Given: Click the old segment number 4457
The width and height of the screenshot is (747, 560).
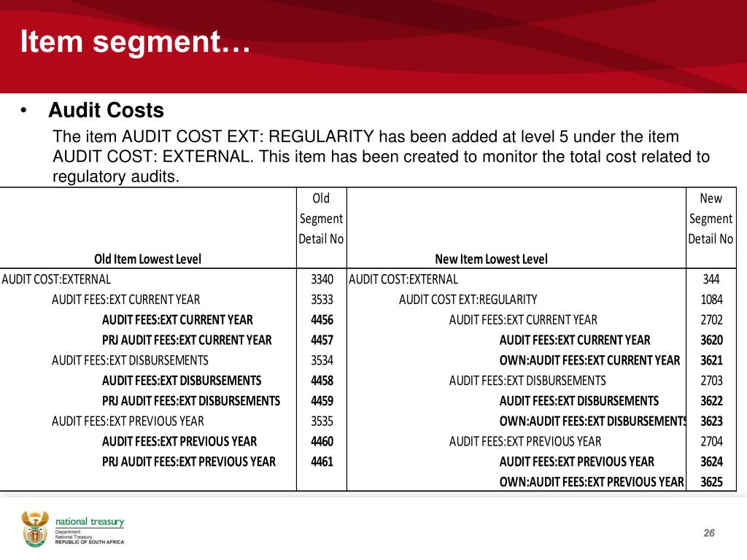Looking at the screenshot, I should (x=322, y=340).
